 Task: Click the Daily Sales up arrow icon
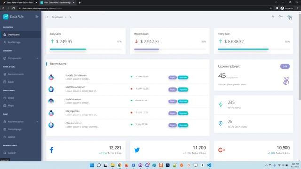(x=52, y=41)
